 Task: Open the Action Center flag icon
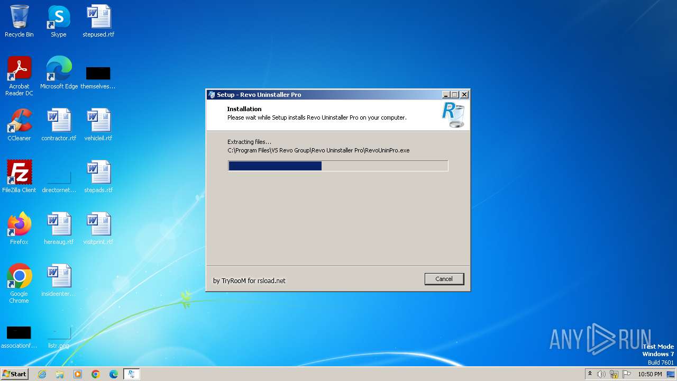(627, 374)
